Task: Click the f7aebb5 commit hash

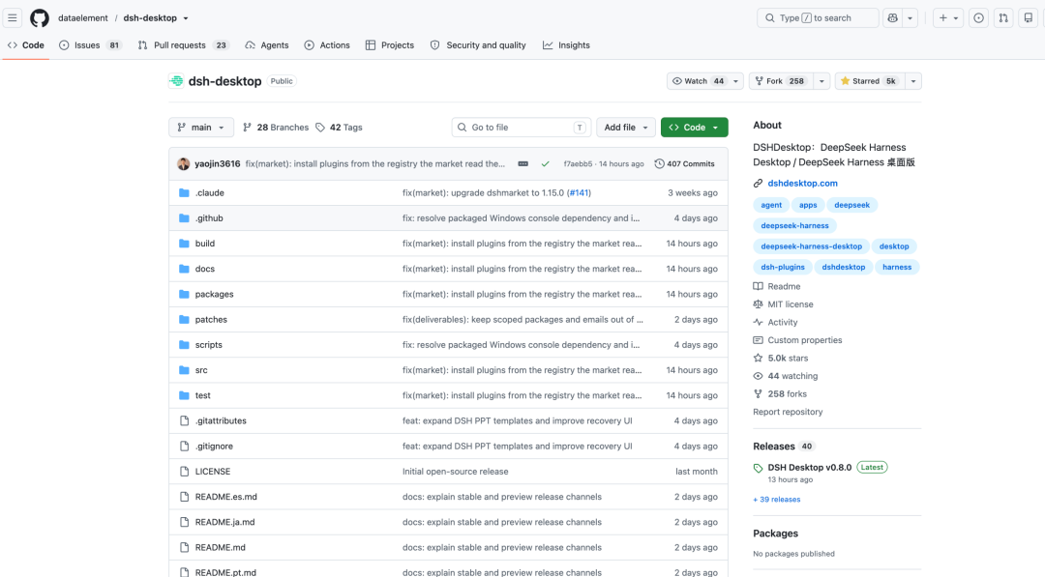Action: (578, 163)
